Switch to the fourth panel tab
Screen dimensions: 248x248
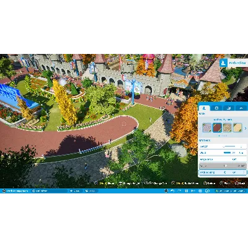[241, 108]
